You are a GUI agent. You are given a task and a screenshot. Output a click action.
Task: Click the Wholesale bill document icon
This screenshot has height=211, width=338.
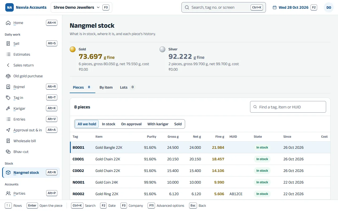pyautogui.click(x=8, y=141)
